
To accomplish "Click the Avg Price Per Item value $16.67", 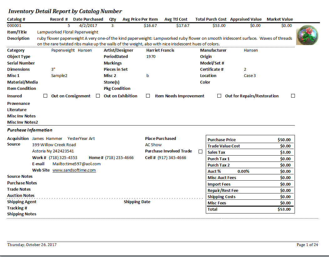I will (150, 26).
